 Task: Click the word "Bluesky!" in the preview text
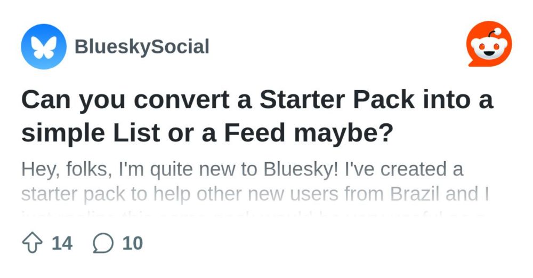click(x=301, y=169)
